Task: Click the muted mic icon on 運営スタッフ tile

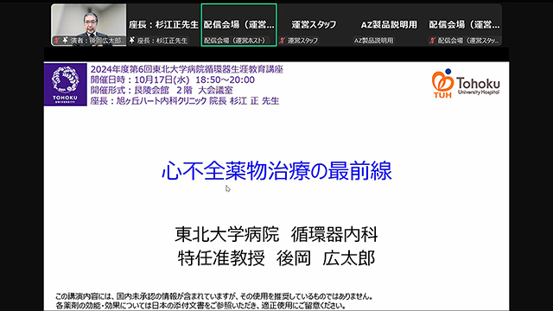Action: click(283, 41)
